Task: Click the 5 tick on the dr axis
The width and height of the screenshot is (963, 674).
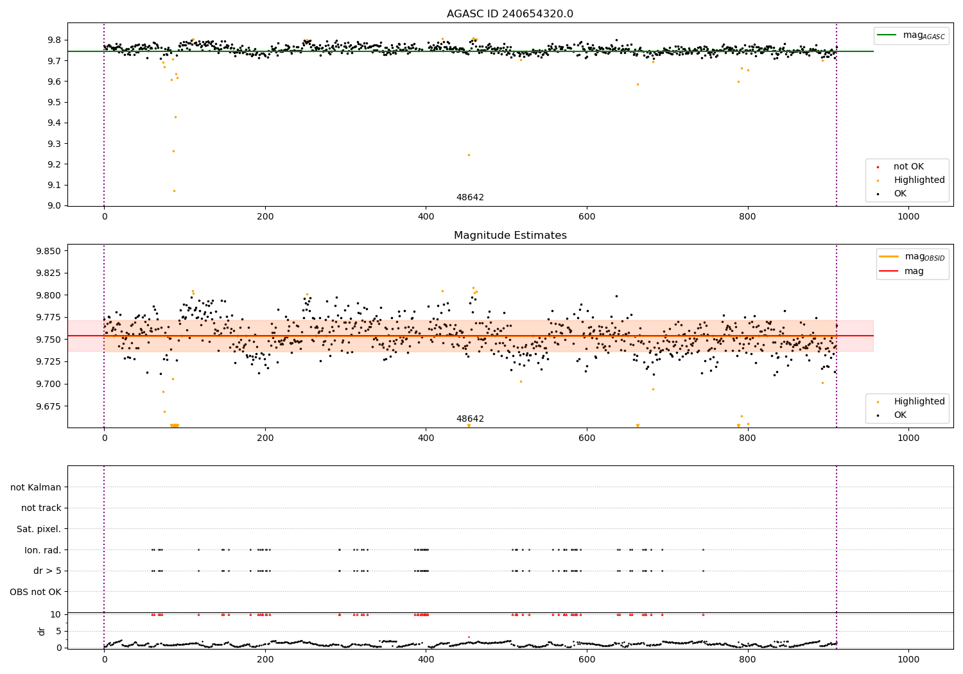Action: [58, 631]
